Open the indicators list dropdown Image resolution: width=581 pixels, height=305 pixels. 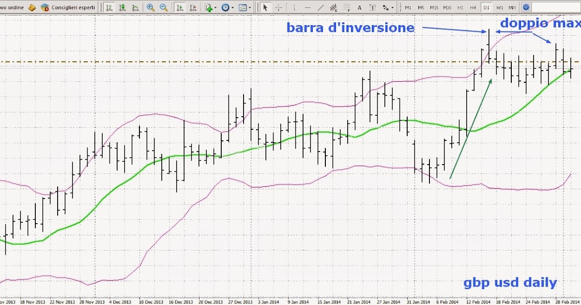[210, 7]
